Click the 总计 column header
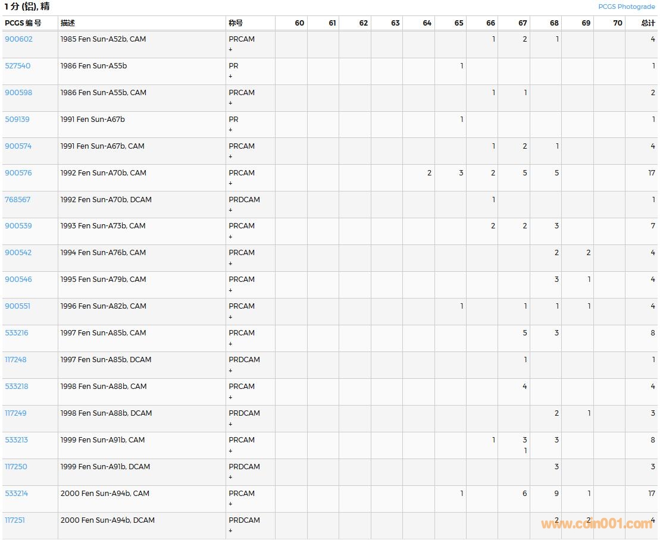Screen dimensions: 660x540 pos(648,23)
